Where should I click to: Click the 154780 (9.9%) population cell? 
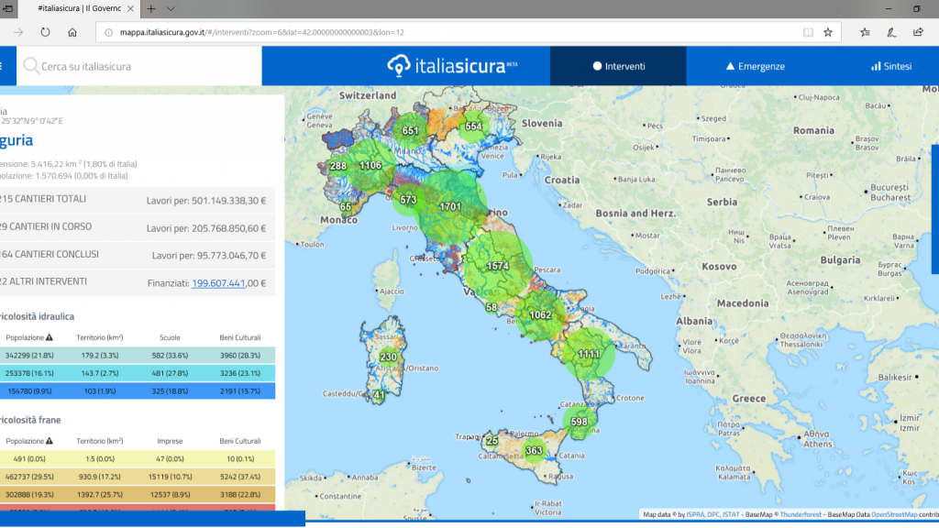(x=28, y=391)
